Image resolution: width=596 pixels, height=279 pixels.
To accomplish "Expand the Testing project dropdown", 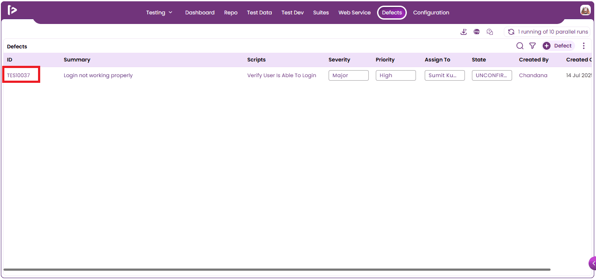I will 159,13.
